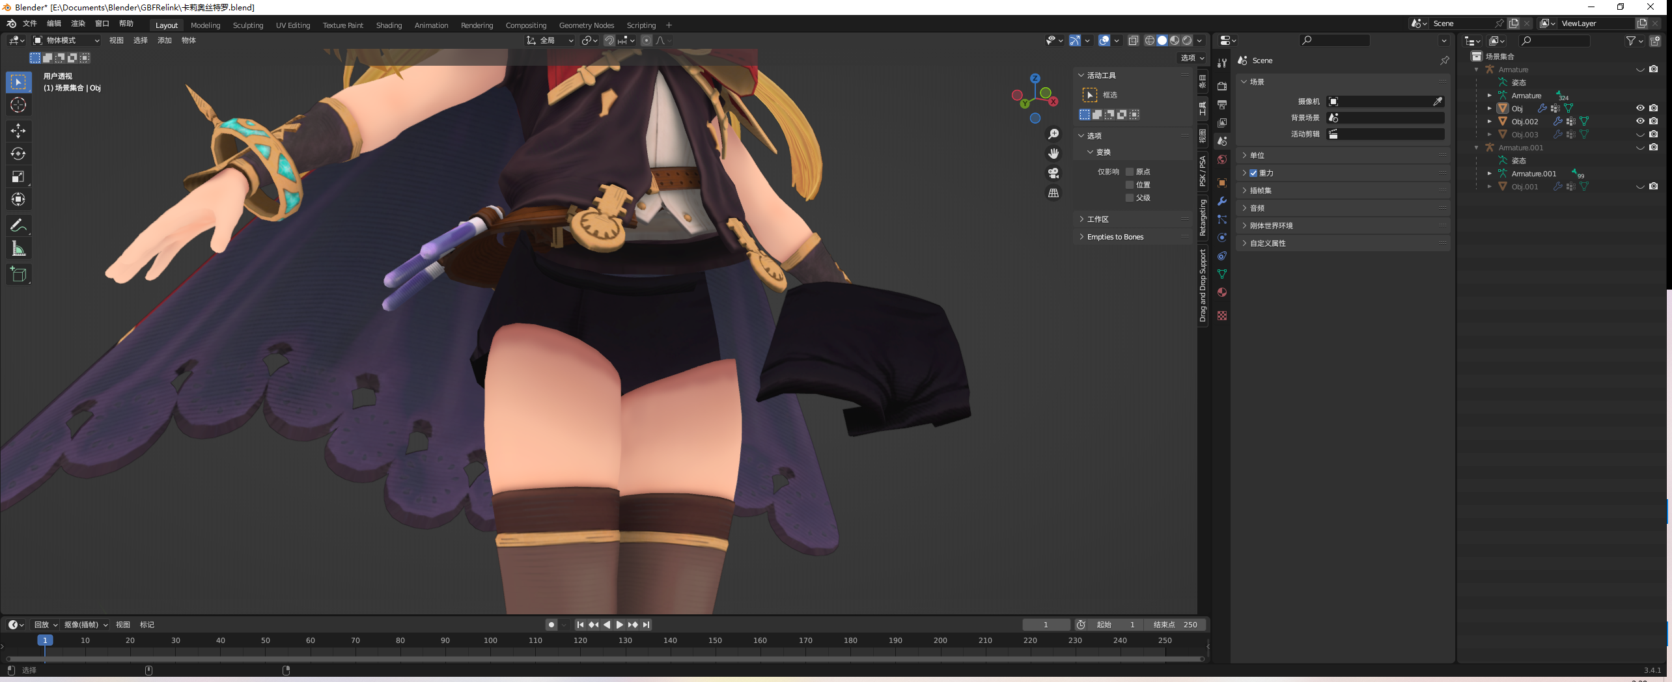1672x682 pixels.
Task: Hide the Obj.002 object with its eye toggle
Action: (x=1640, y=121)
